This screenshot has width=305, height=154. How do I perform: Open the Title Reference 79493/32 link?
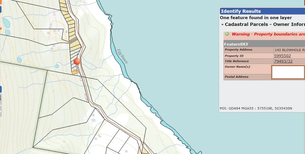point(283,61)
